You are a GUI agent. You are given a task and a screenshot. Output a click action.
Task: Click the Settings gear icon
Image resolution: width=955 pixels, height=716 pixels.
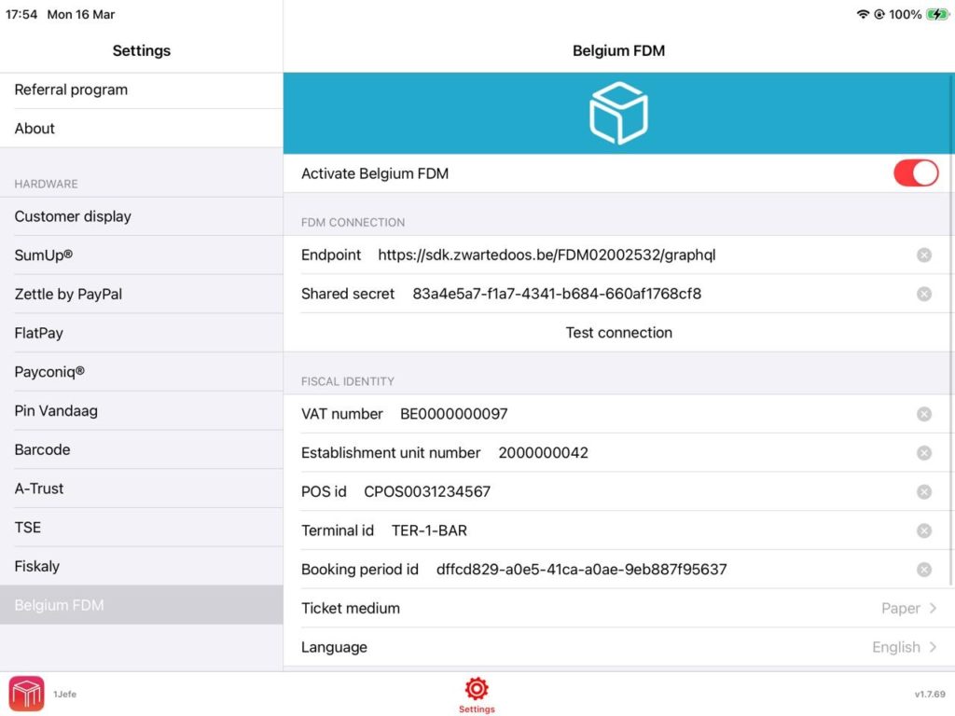477,689
